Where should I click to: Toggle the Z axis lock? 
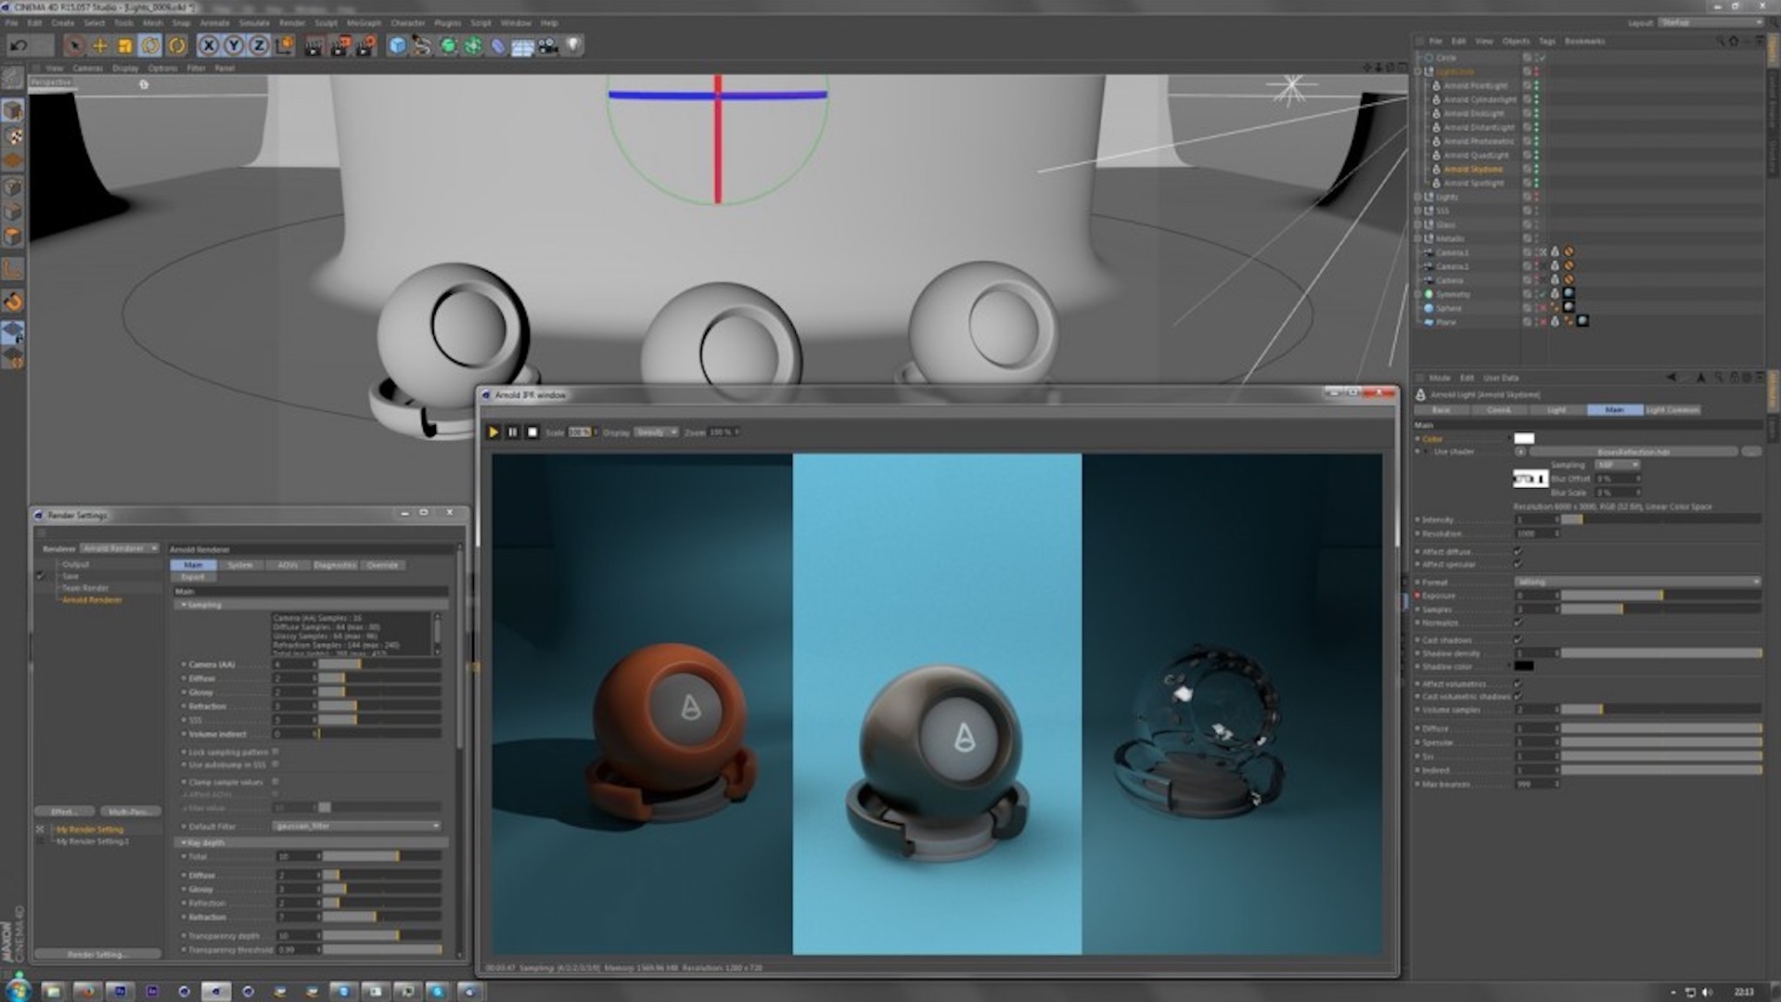259,45
